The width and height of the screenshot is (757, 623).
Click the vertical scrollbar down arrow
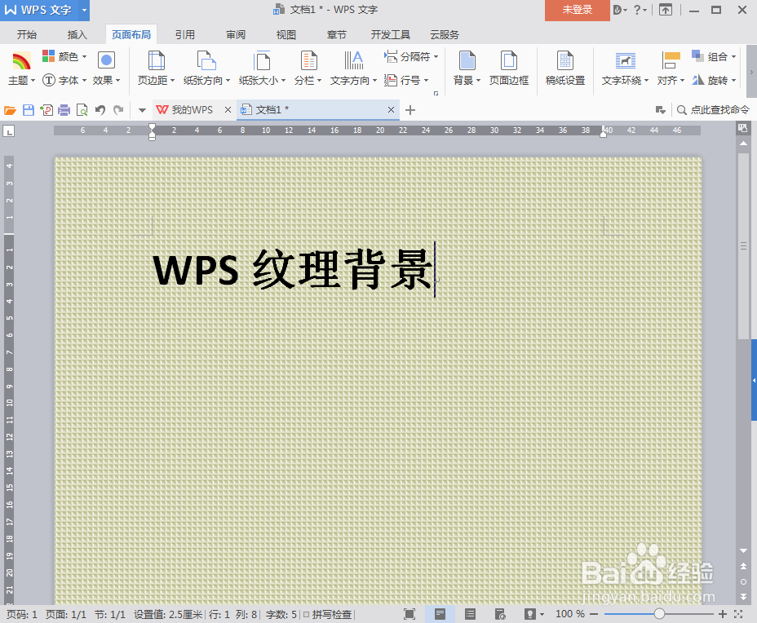click(743, 550)
